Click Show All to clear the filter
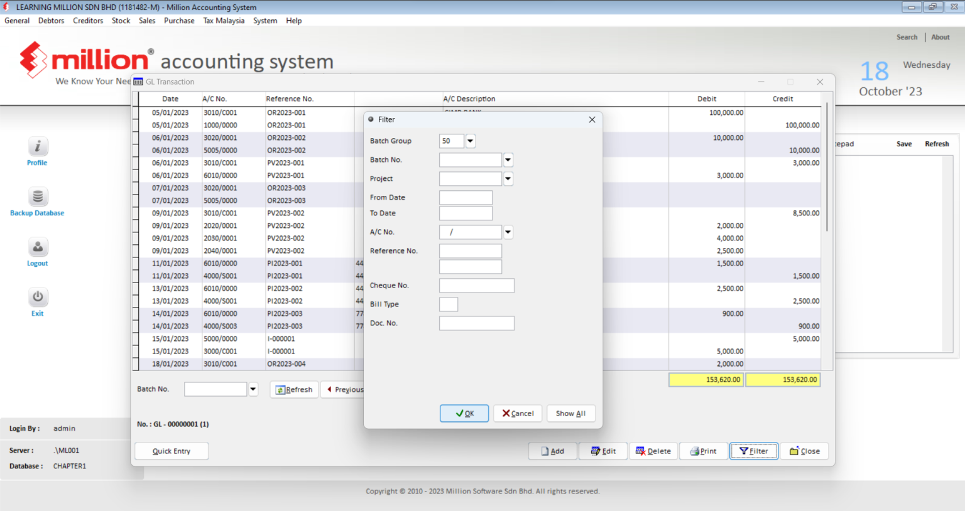 (570, 413)
